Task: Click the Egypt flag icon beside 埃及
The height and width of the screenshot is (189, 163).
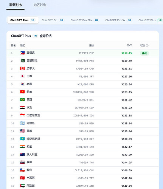Action: [x=22, y=107]
